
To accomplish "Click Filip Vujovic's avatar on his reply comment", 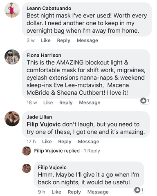I will click(27, 168).
